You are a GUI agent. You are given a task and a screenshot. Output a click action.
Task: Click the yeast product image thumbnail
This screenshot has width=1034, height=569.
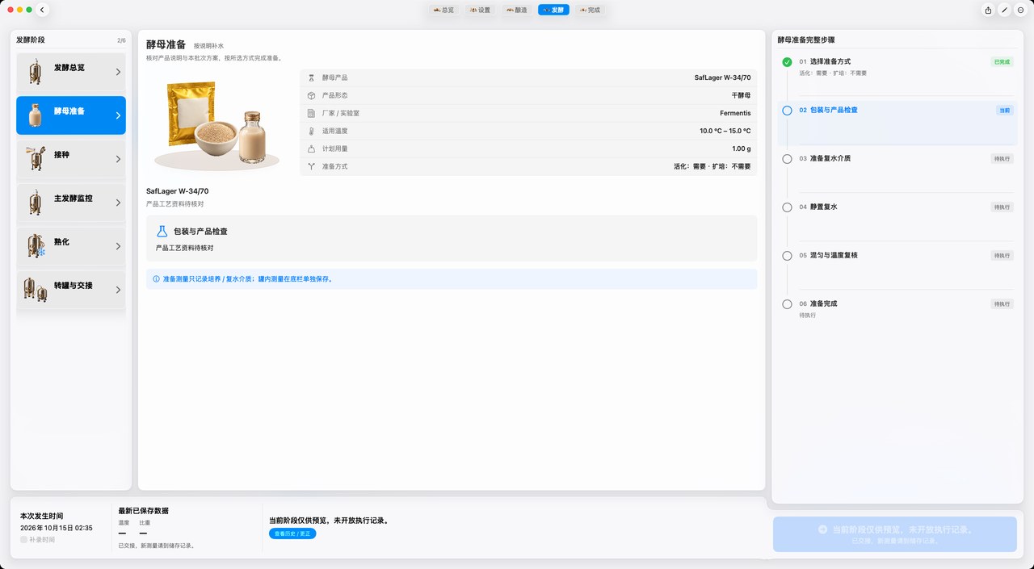point(216,125)
